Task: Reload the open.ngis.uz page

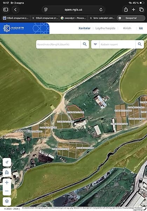Action: coord(101,9)
